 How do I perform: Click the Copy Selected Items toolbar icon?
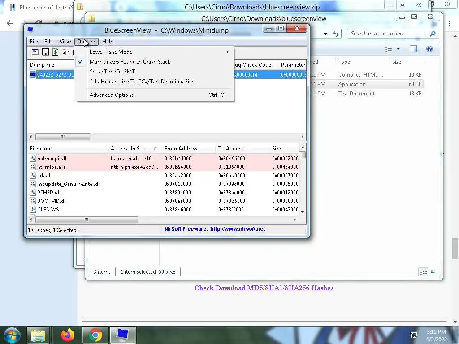tap(66, 52)
